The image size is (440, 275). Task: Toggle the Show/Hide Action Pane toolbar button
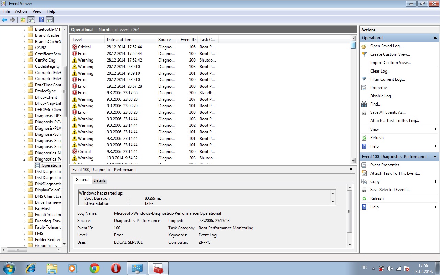point(49,20)
